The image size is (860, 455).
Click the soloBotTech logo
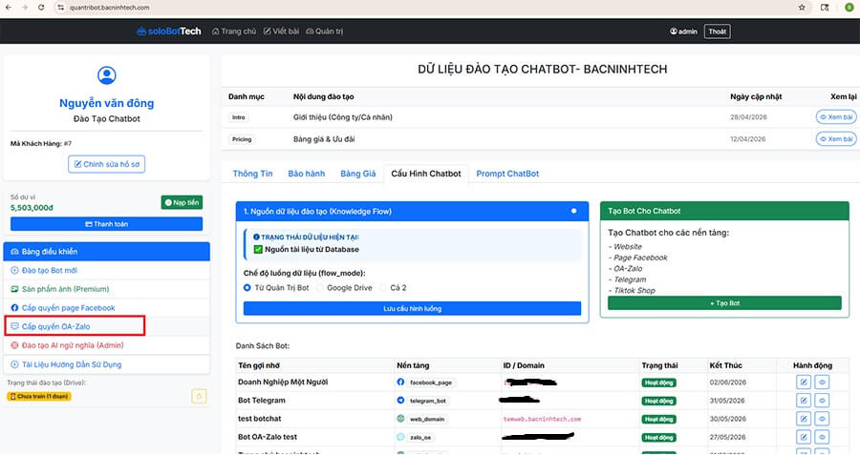pyautogui.click(x=169, y=31)
